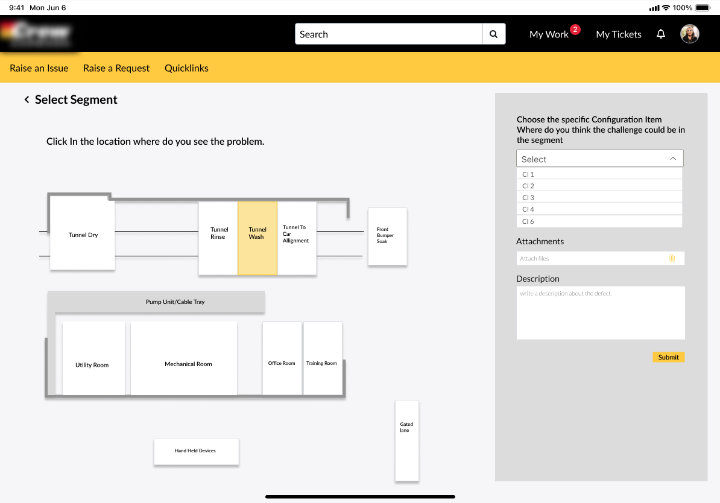Open the notifications bell

coord(661,34)
